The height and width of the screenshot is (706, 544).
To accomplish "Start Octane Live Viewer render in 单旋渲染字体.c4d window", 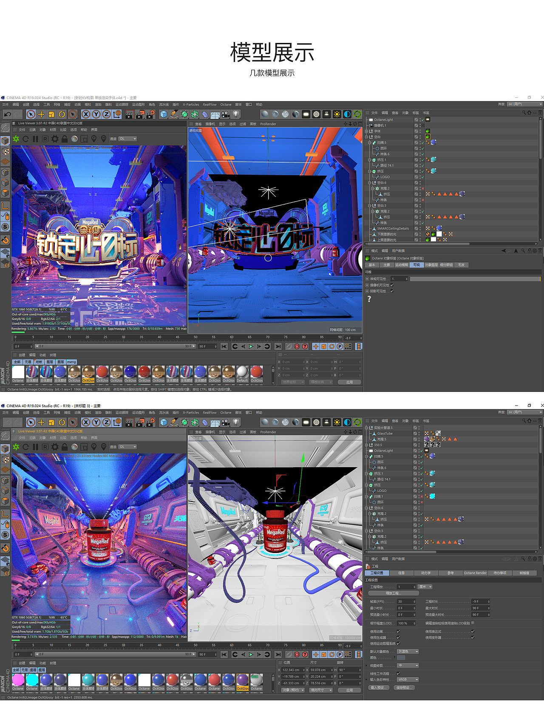I will [16, 139].
